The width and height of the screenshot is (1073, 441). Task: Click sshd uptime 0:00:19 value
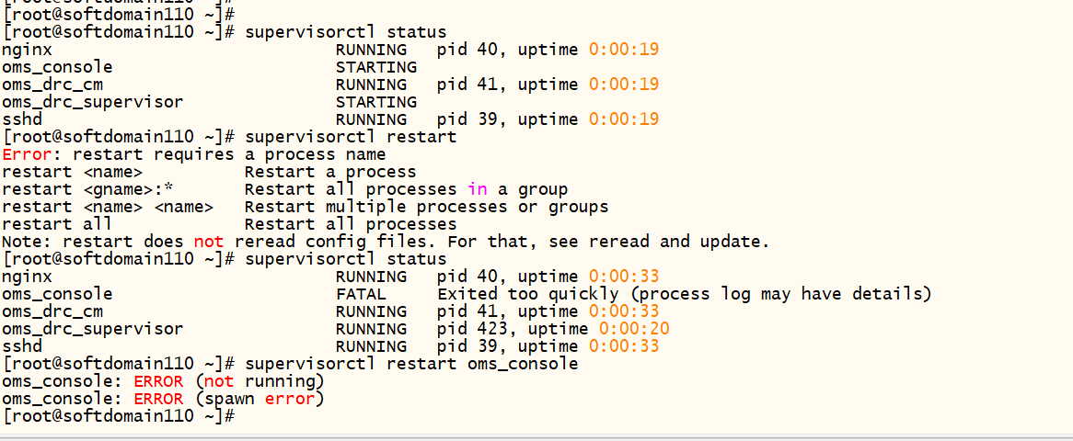coord(623,119)
